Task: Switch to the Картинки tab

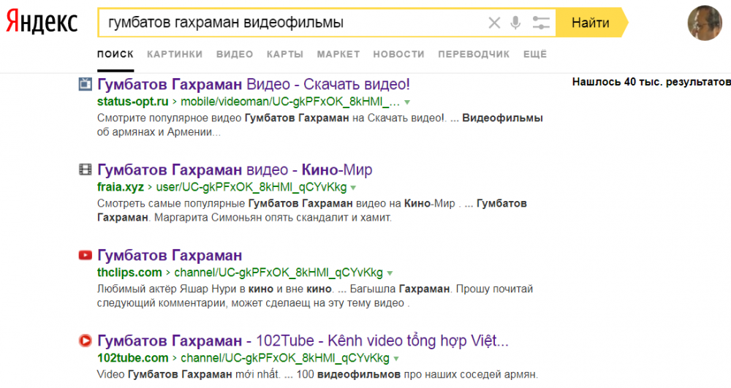Action: [x=175, y=55]
